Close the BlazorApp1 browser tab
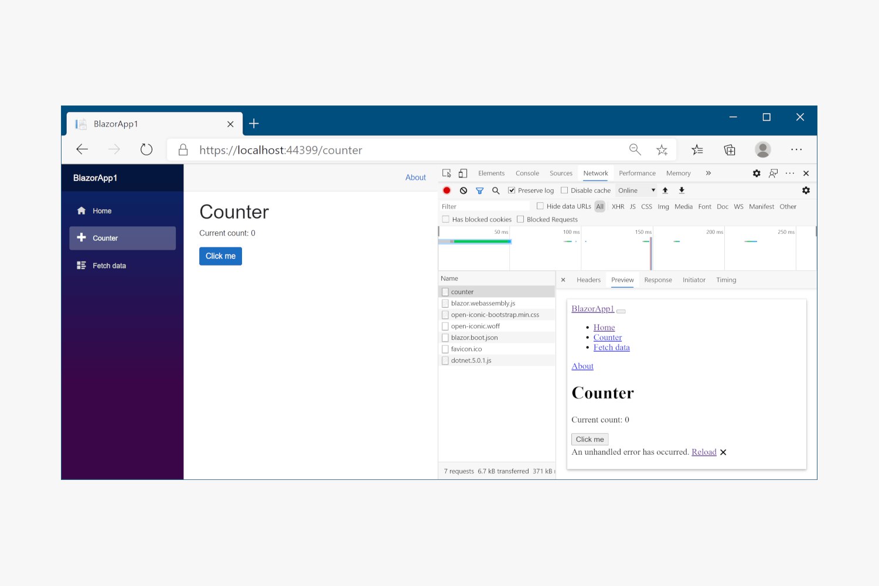Viewport: 879px width, 586px height. 230,124
